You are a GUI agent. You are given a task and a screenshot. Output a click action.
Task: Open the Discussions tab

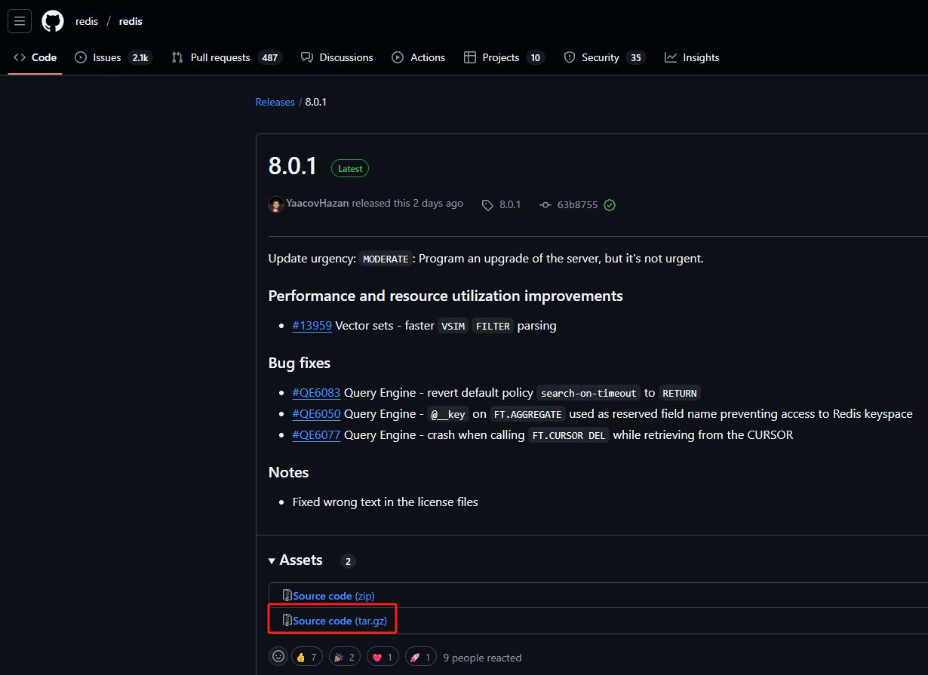click(337, 57)
